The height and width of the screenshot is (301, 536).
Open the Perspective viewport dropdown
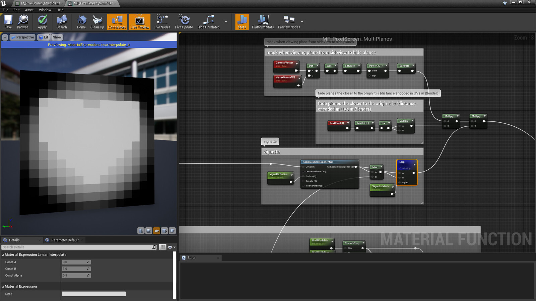pyautogui.click(x=22, y=37)
